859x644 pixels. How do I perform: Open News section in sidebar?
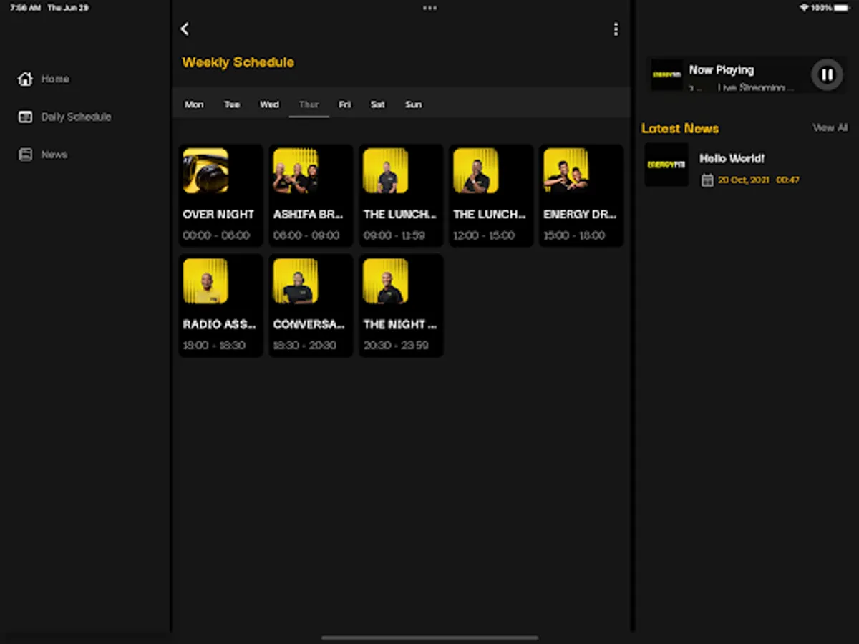tap(54, 155)
